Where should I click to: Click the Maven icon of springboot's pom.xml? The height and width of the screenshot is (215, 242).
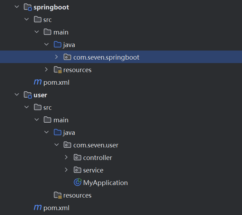37,82
